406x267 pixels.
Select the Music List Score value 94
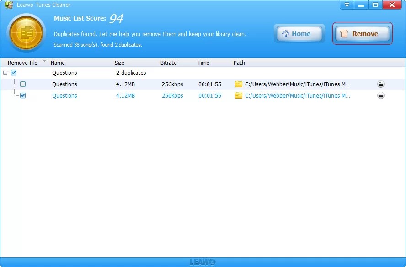click(x=117, y=19)
